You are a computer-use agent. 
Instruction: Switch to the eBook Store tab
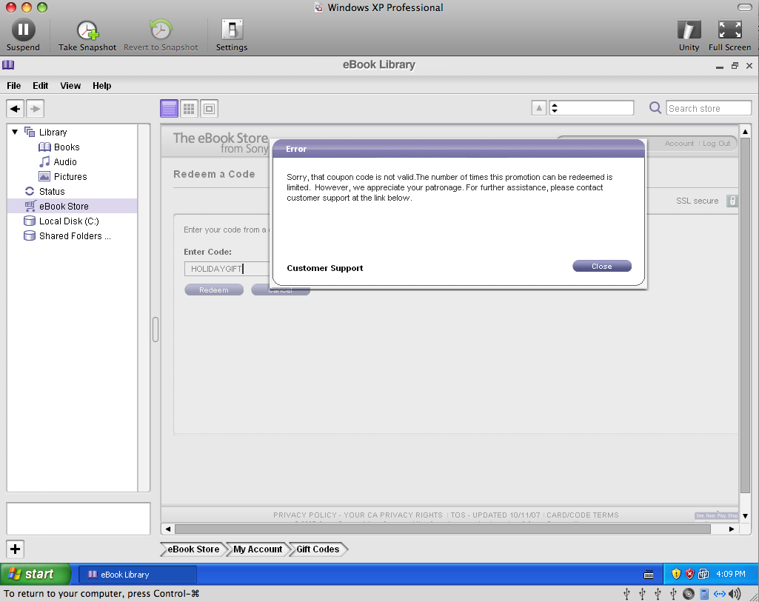click(x=193, y=549)
